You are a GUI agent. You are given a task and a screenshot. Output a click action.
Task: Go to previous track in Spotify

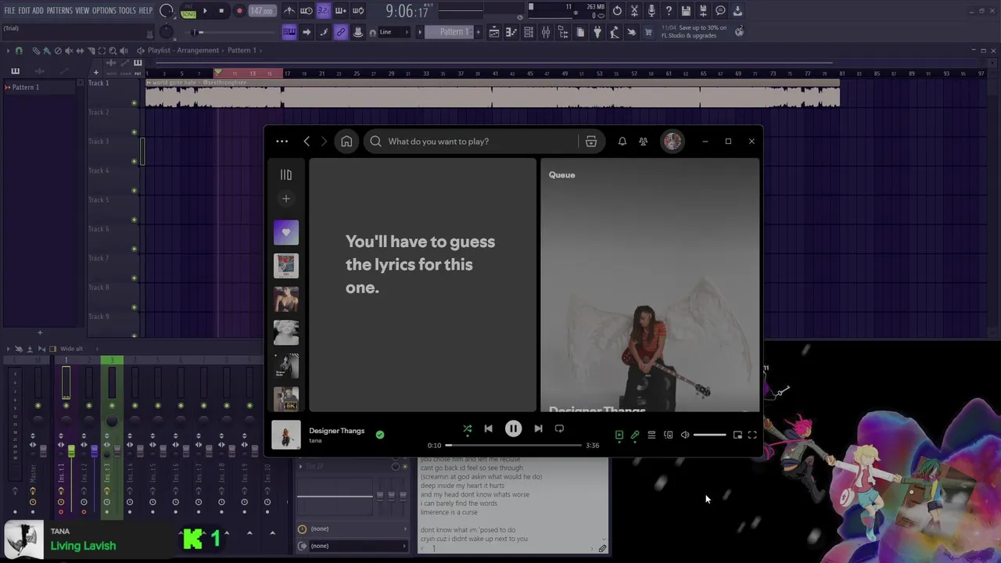click(489, 429)
